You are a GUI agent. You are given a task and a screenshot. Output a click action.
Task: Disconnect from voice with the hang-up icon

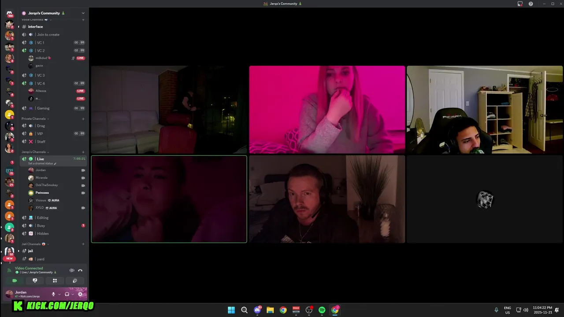(80, 270)
